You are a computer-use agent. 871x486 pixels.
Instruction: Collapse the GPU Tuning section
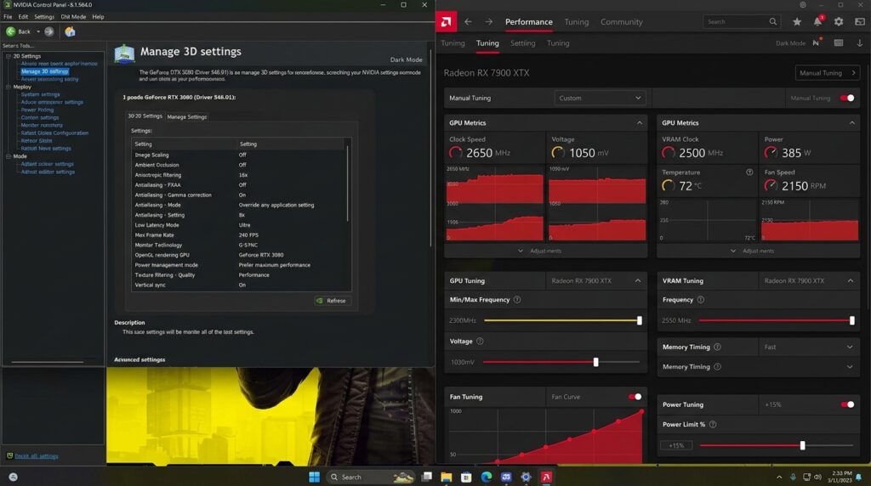click(x=638, y=280)
